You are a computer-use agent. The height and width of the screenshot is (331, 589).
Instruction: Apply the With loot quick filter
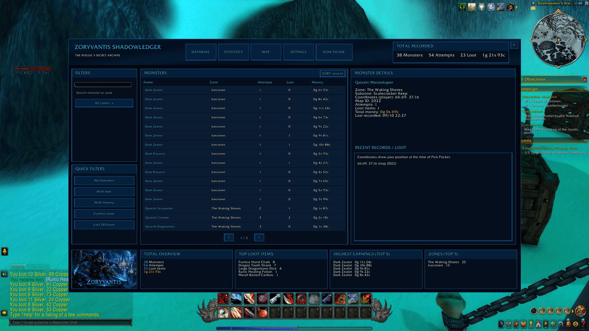coord(104,192)
